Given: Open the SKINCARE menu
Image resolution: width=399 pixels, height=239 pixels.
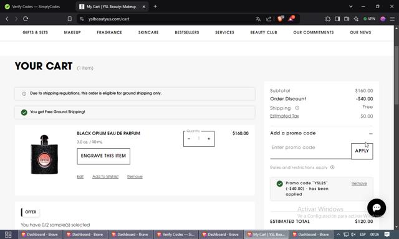Looking at the screenshot, I should [x=148, y=32].
